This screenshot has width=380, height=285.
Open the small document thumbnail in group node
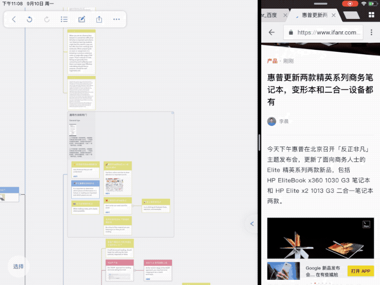click(73, 130)
